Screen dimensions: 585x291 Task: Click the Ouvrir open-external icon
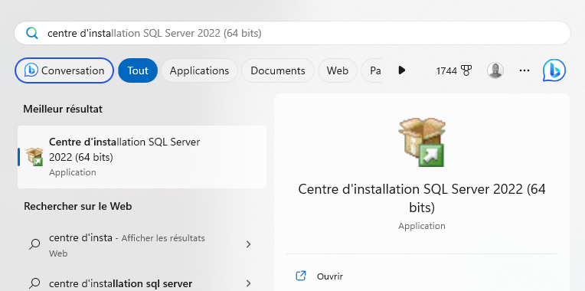[x=301, y=276]
